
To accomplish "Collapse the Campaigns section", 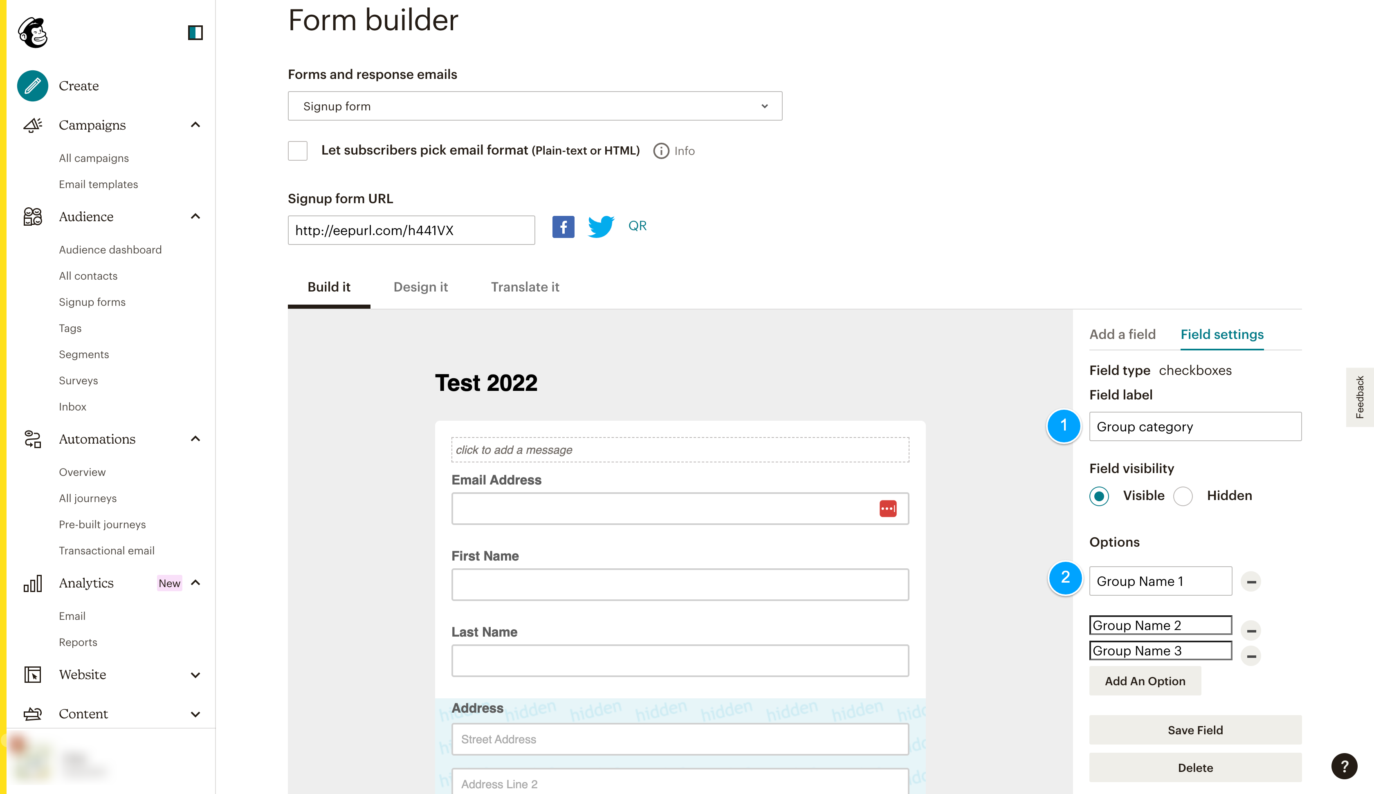I will click(195, 125).
